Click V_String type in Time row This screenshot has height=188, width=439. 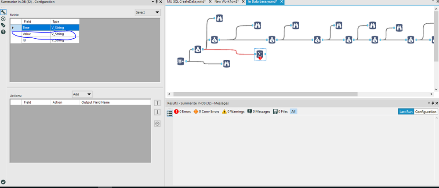pos(65,28)
